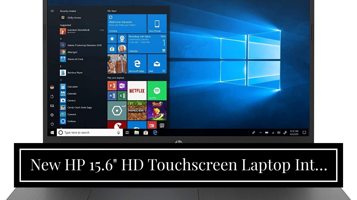Launch Candy Crush Soda Saga
This screenshot has width=357, height=200.
click(x=76, y=107)
